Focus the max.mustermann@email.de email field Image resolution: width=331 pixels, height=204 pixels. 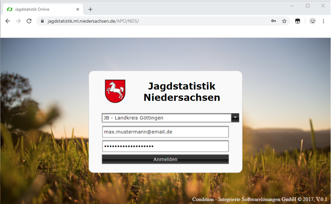165,132
